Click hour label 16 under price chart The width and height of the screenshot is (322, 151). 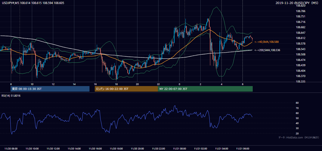click(x=95, y=84)
